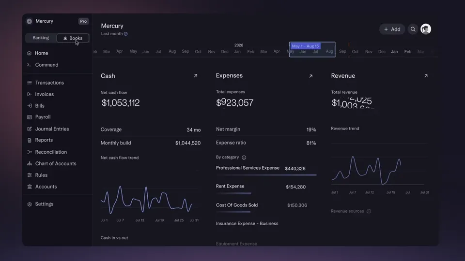Click the Mercury logo icon
465x261 pixels.
(29, 21)
